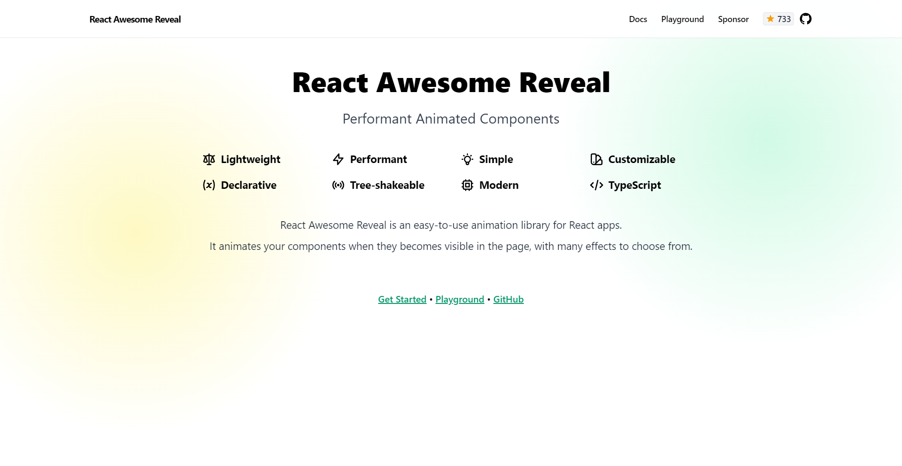Viewport: 902px width, 466px height.
Task: Click the Lightweight feature label
Action: [250, 159]
